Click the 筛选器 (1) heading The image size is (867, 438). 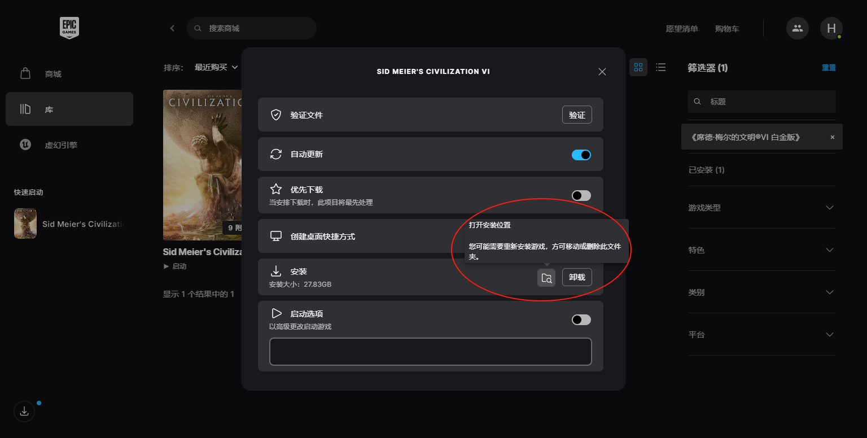(708, 68)
